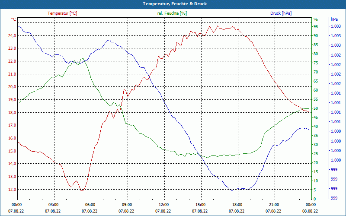The image size is (346, 216).
Task: Click the '21,0' temperature axis value
Action: pos(12,74)
